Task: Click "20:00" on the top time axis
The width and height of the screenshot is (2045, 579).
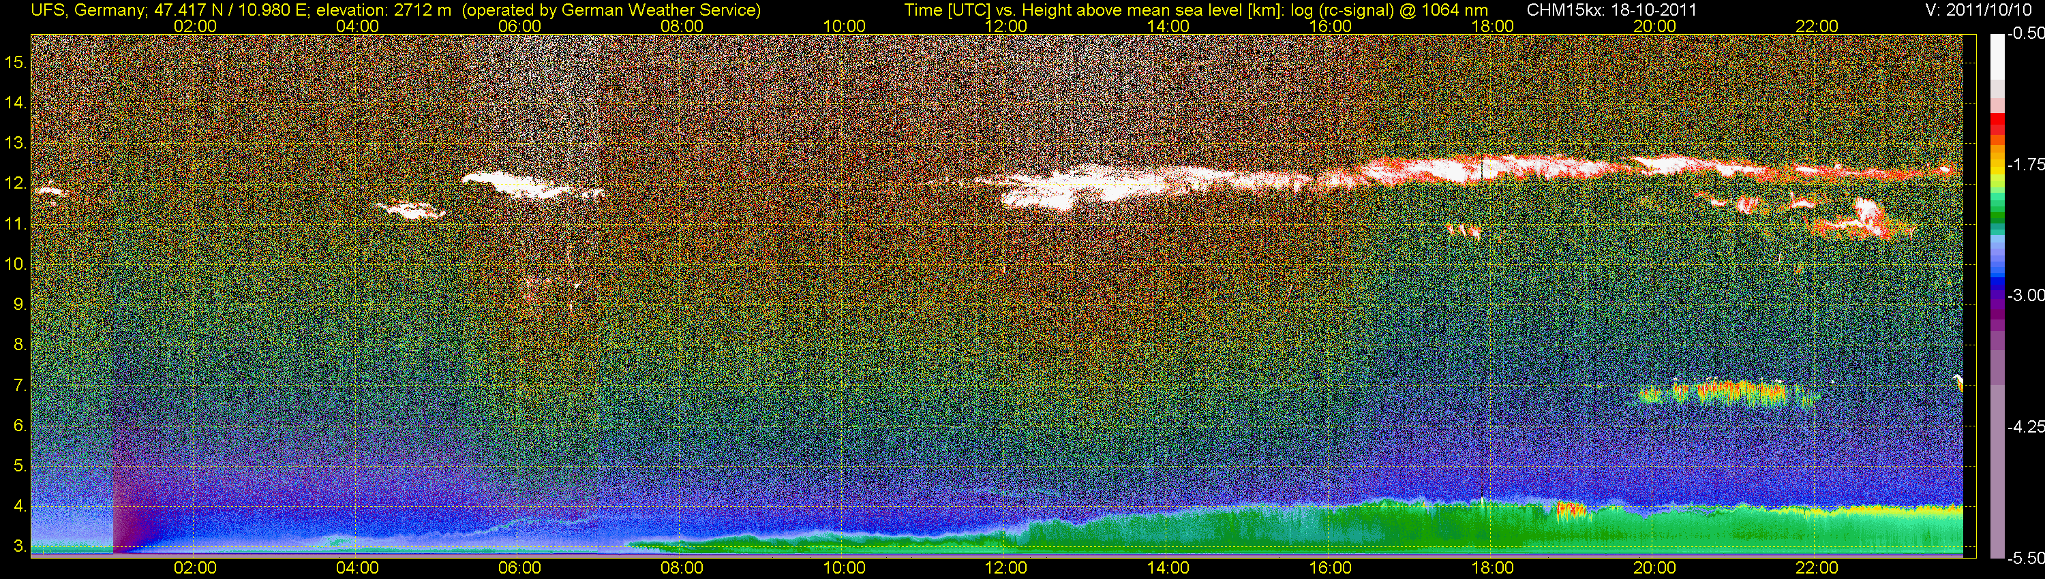Action: coord(1654,26)
